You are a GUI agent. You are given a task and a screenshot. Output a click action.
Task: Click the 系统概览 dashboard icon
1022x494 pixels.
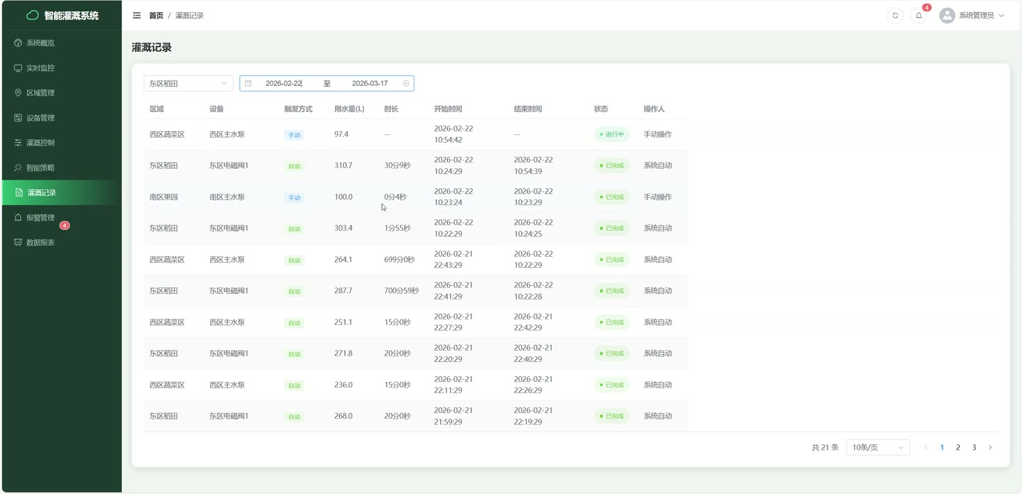18,43
